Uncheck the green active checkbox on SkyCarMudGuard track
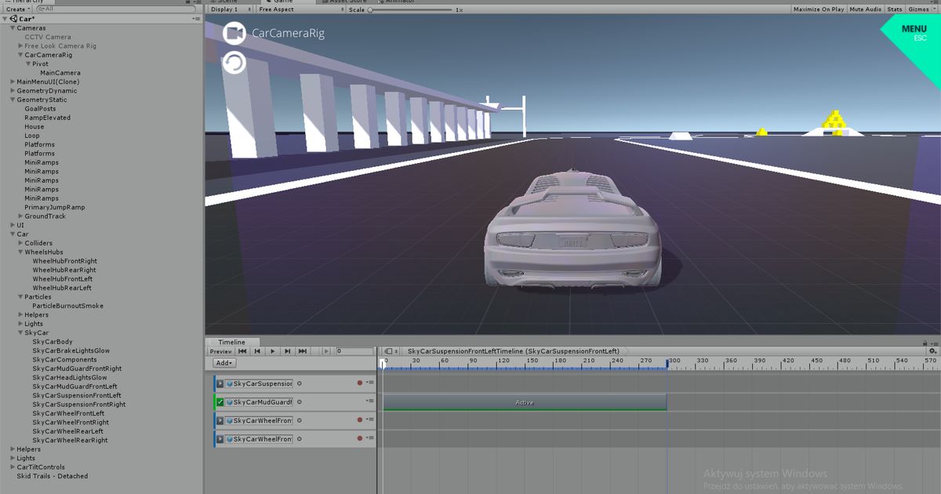 tap(220, 401)
